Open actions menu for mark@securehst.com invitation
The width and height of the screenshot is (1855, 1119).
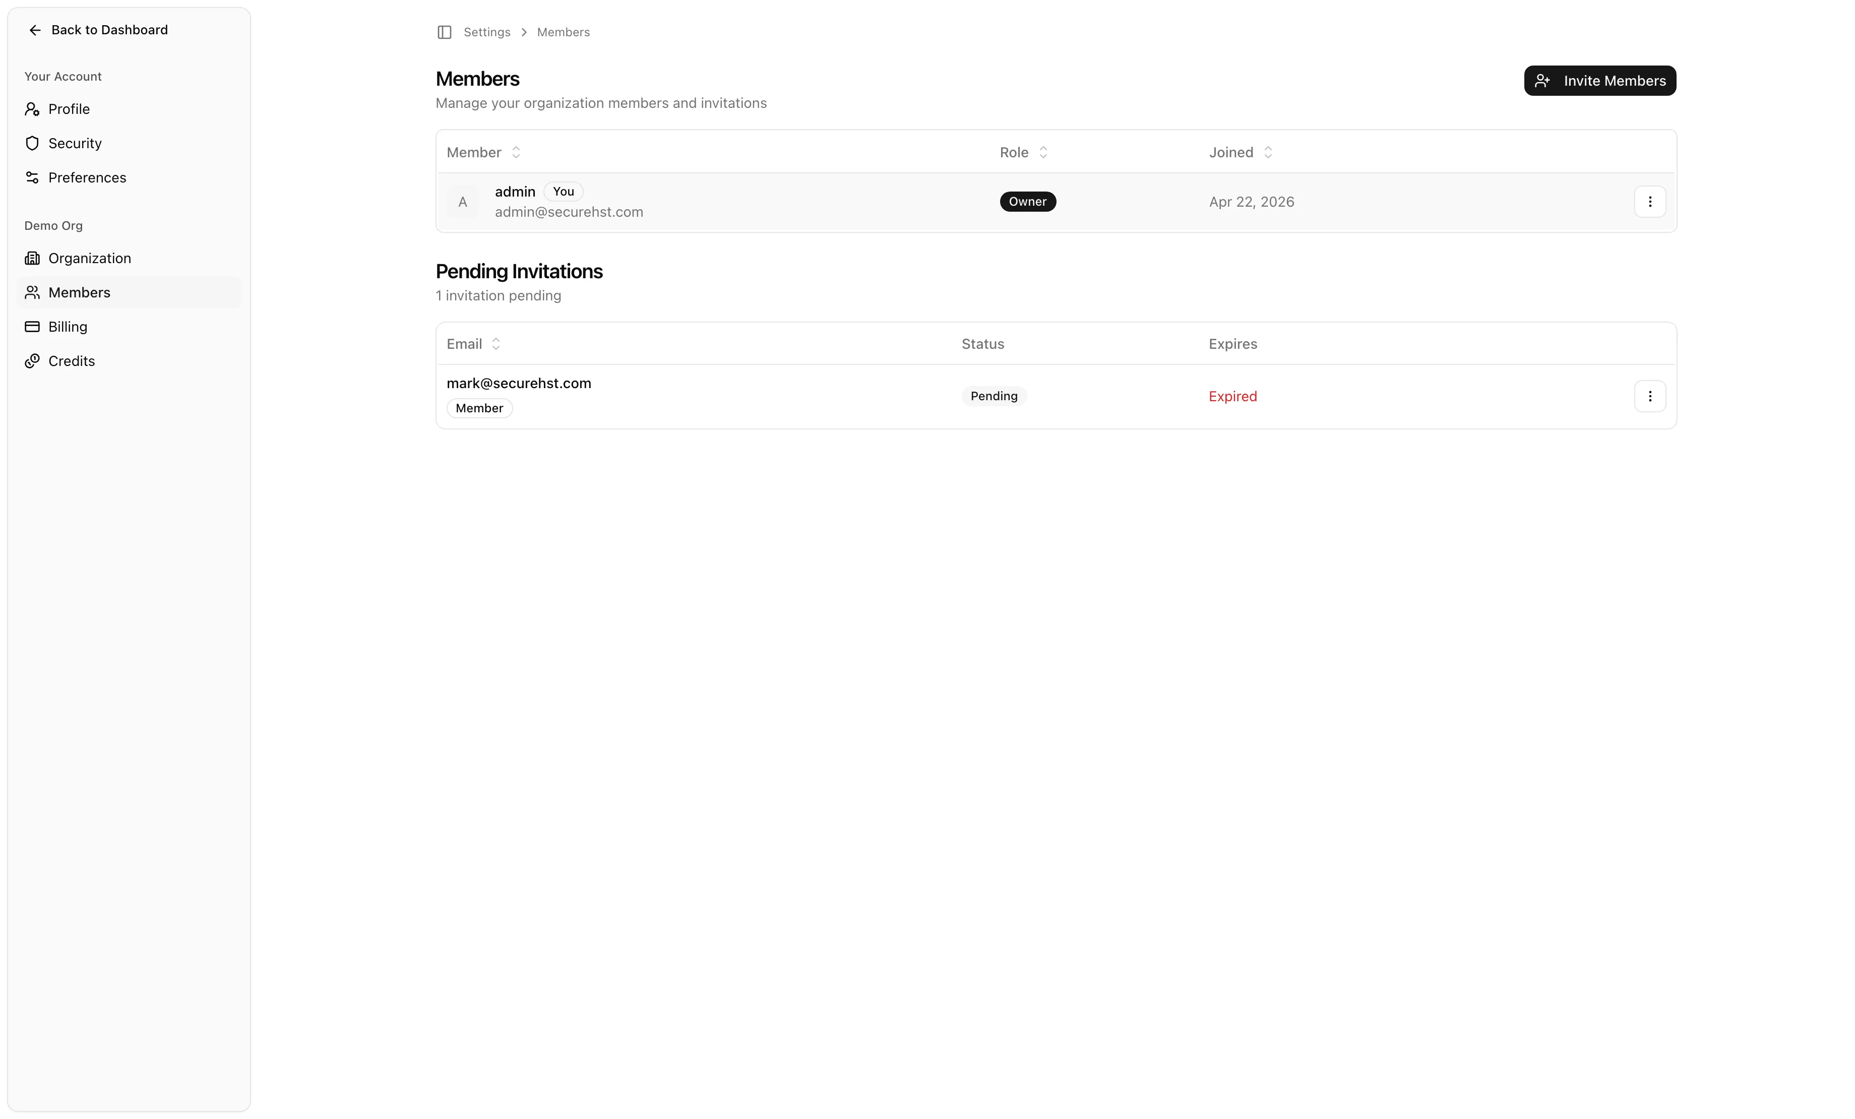click(1649, 396)
